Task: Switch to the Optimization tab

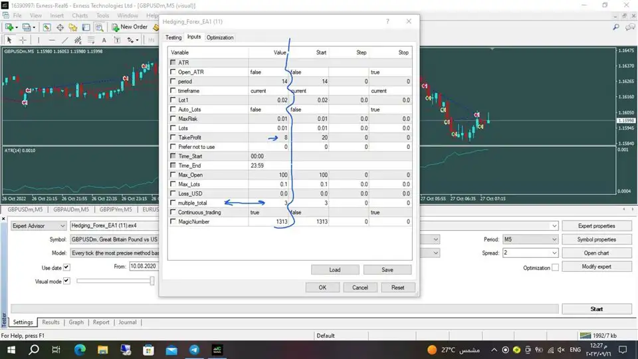Action: (219, 37)
